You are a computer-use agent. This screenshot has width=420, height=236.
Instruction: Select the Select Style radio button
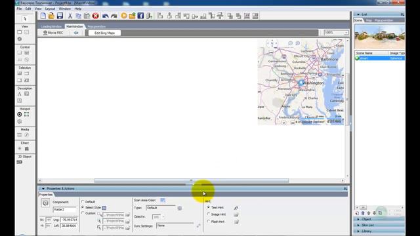point(83,207)
